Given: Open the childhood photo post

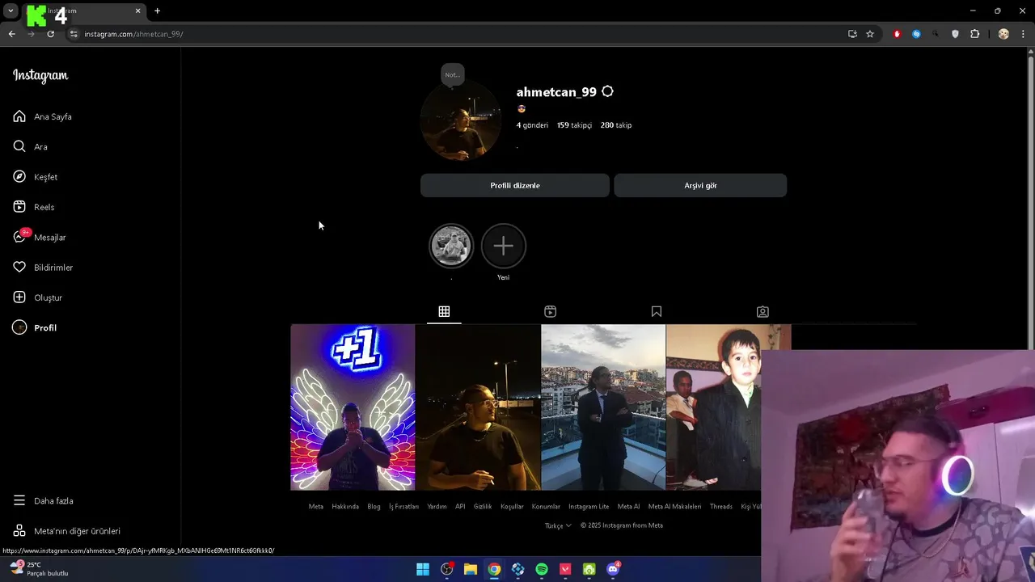Looking at the screenshot, I should pos(713,407).
